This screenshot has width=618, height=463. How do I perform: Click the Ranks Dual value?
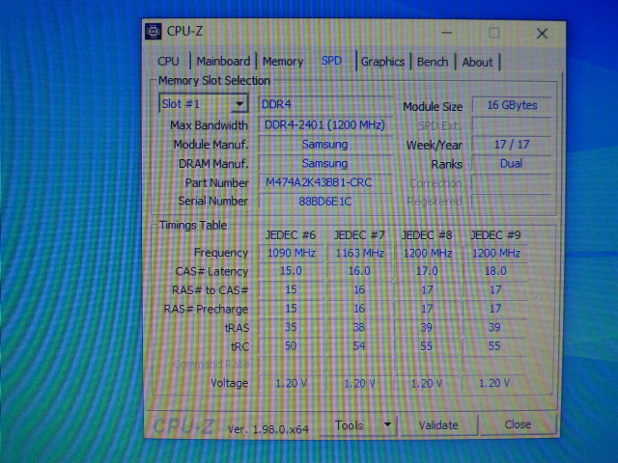(x=512, y=163)
